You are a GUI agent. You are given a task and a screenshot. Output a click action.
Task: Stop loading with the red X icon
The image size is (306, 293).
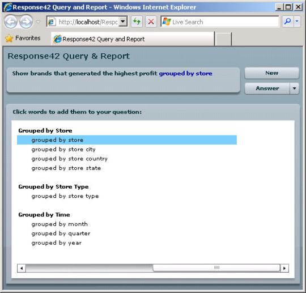(151, 22)
